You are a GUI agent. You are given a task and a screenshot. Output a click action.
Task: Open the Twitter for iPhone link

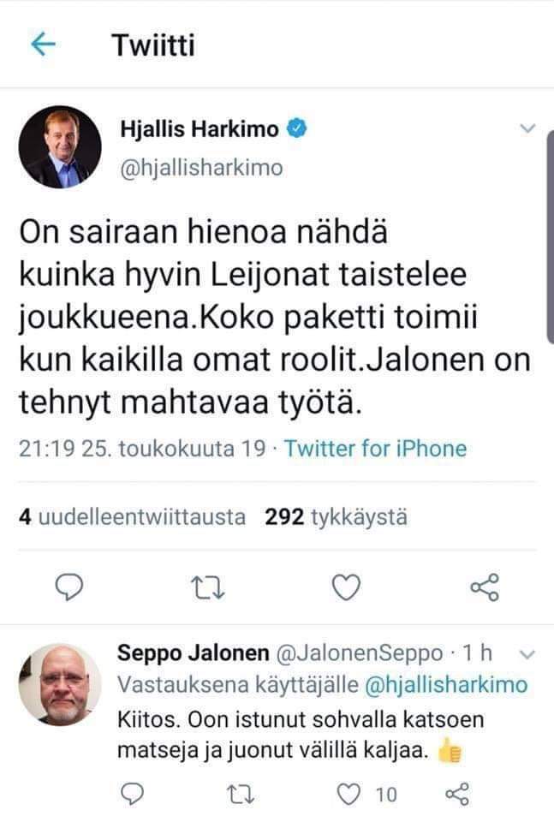pyautogui.click(x=375, y=449)
